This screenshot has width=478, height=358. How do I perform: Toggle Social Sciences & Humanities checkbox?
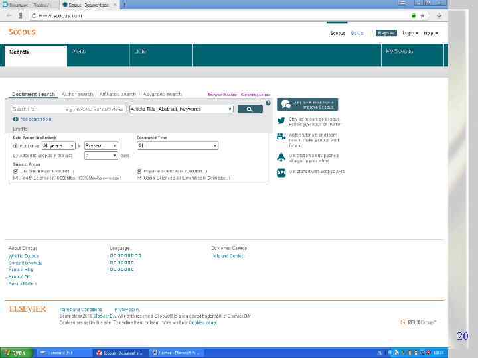coord(139,178)
